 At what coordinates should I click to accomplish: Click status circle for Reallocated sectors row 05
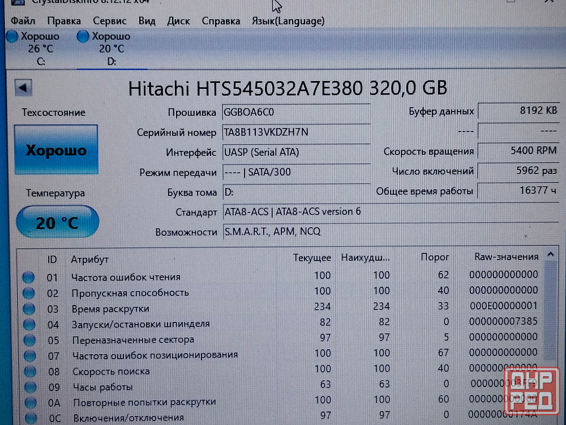28,340
